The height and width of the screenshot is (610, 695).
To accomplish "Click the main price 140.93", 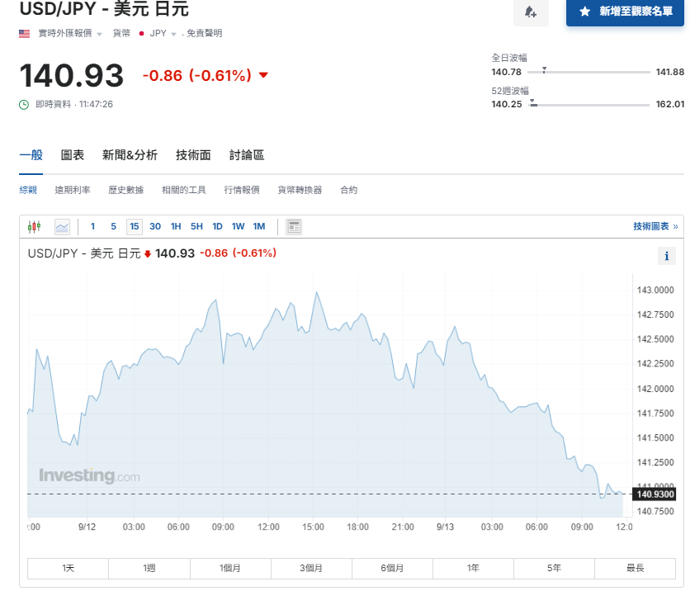I will [71, 75].
